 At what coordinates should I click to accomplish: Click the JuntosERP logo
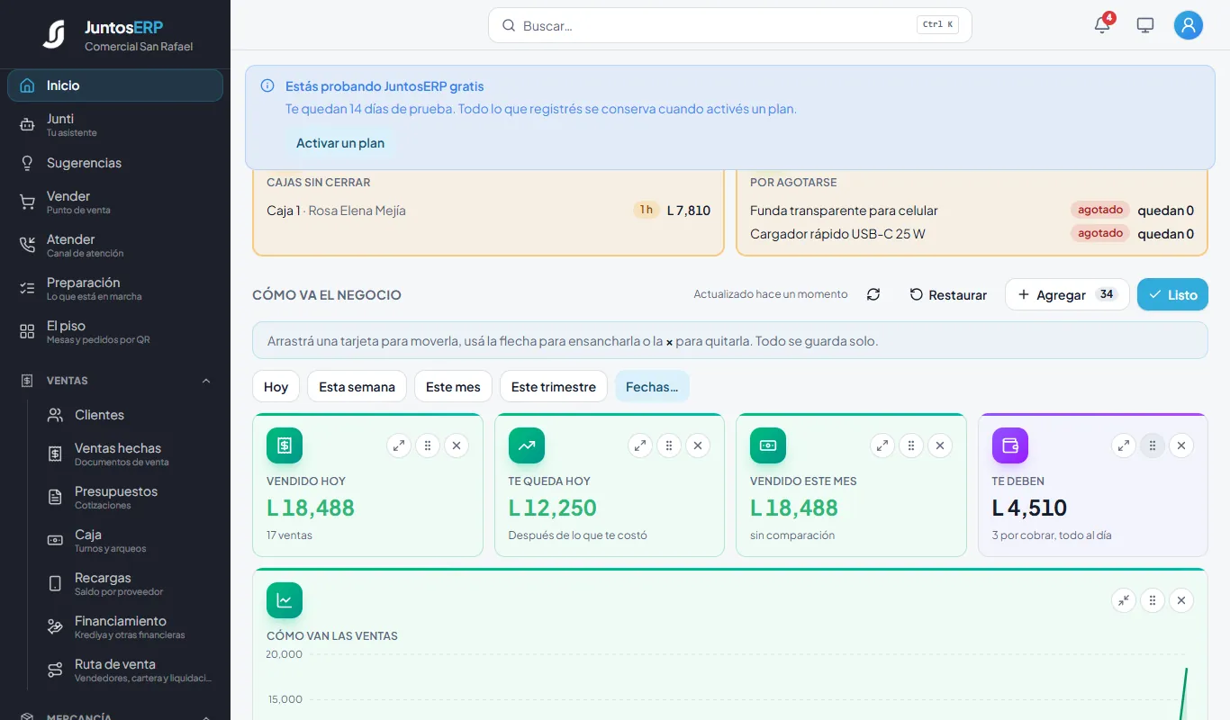point(55,35)
